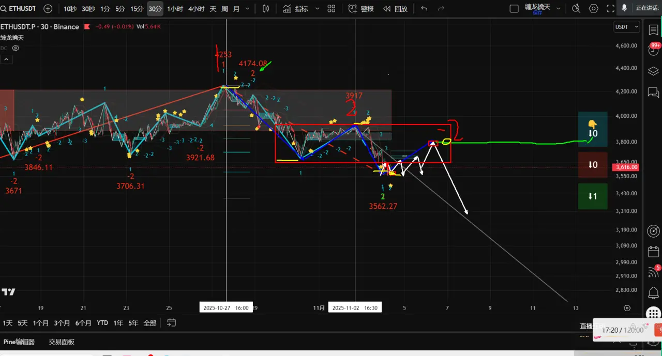The image size is (662, 356).
Task: Open the calendar icon in right sidebar
Action: tap(653, 252)
